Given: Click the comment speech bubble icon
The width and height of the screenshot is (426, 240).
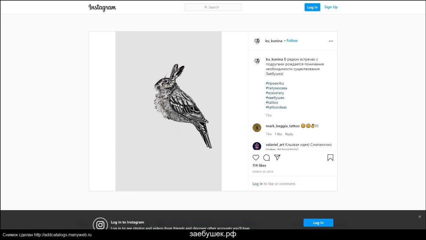Looking at the screenshot, I should click(267, 158).
